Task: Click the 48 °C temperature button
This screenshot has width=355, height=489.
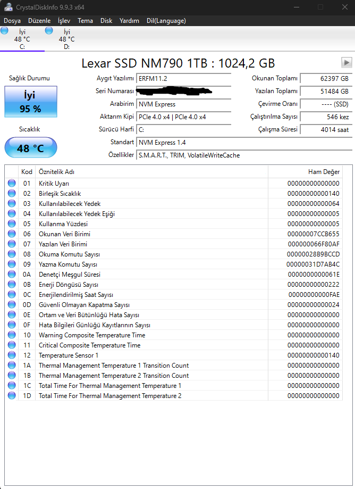Action: 31,148
